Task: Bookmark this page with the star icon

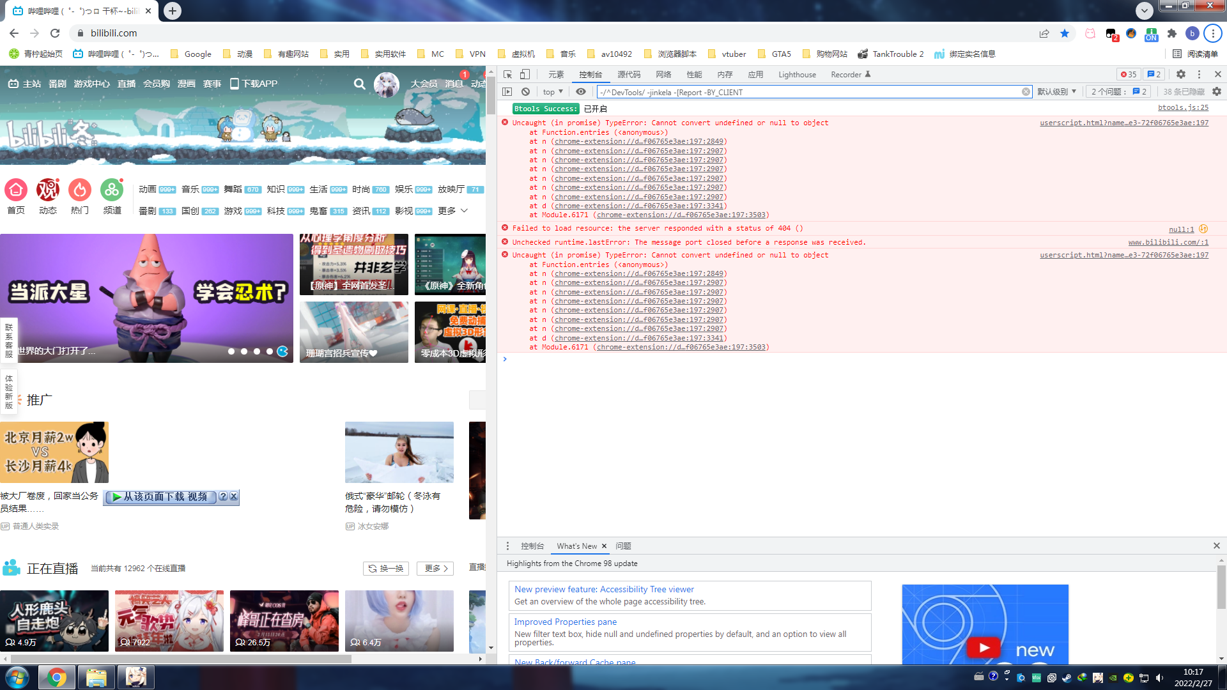Action: pos(1065,33)
